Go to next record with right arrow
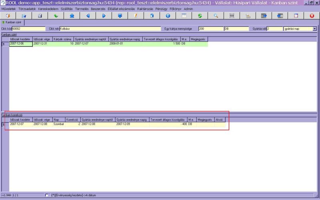Image resolution: width=320 pixels, height=200 pixels. coord(104,16)
